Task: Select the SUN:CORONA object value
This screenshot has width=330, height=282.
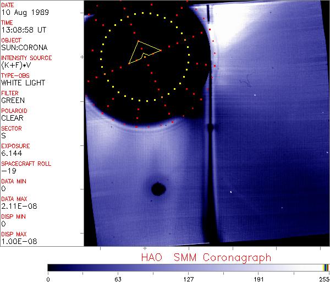Action: [x=24, y=47]
